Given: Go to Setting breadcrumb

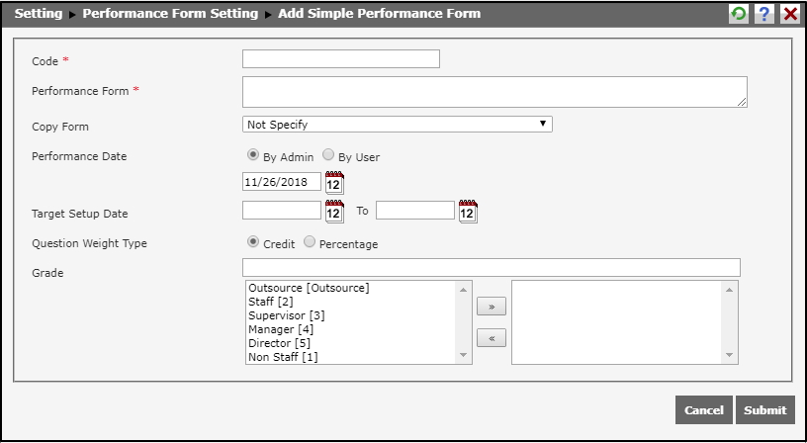Looking at the screenshot, I should point(39,14).
